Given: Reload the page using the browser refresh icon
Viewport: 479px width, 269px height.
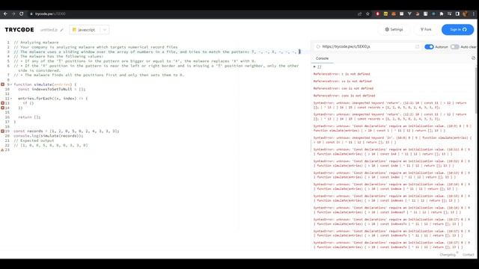Looking at the screenshot, I should coord(22,13).
